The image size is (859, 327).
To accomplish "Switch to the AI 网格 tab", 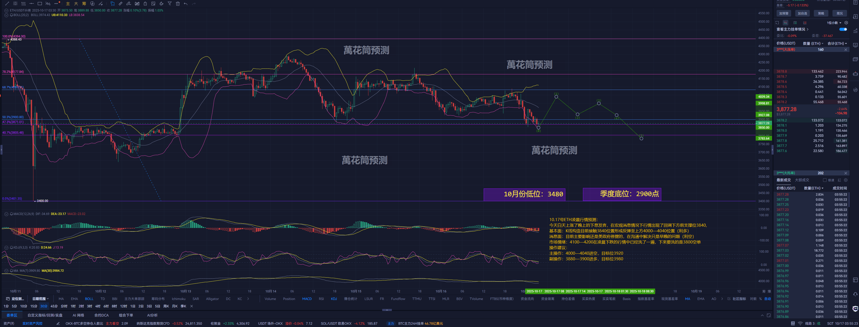I will point(78,315).
